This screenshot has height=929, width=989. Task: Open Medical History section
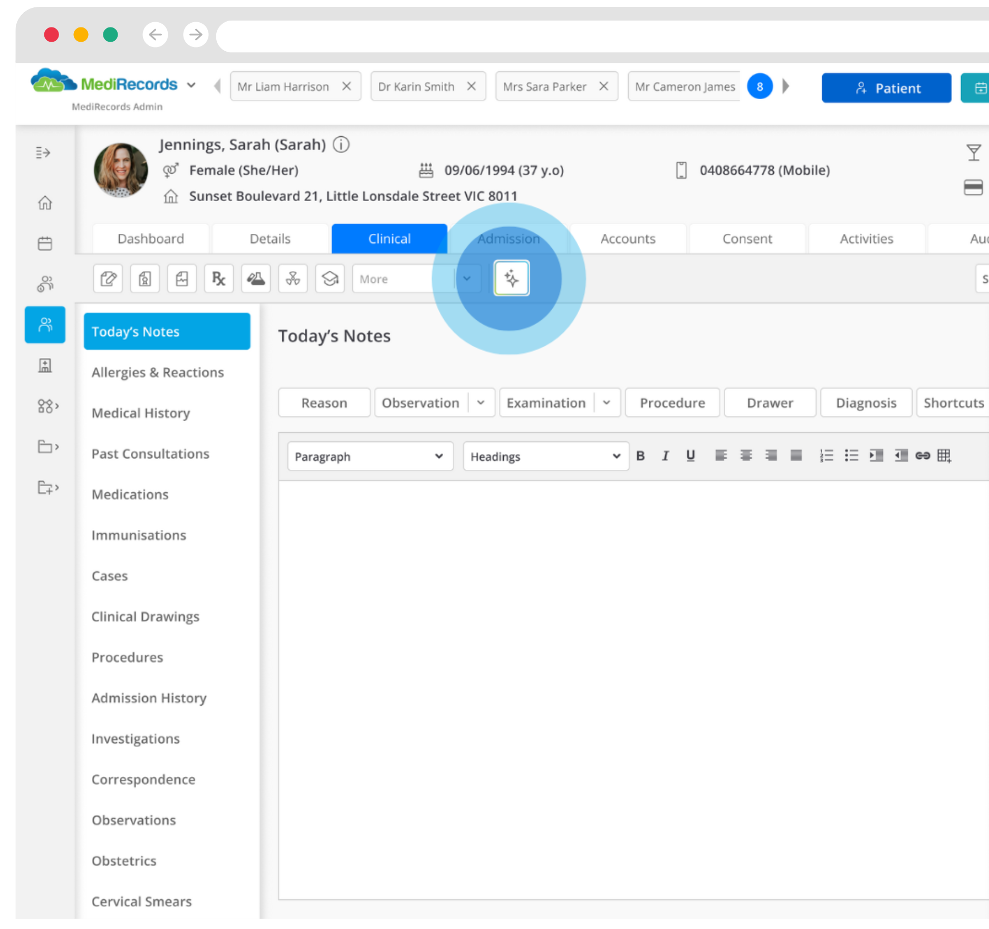[x=141, y=413]
